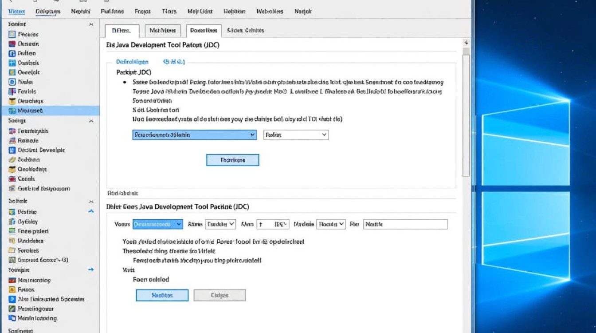Open the Detaclsys folder icon

point(12,101)
